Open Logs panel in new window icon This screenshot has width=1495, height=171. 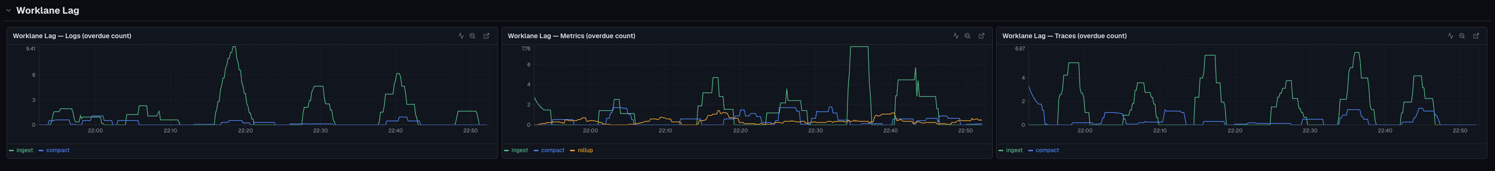(x=487, y=36)
